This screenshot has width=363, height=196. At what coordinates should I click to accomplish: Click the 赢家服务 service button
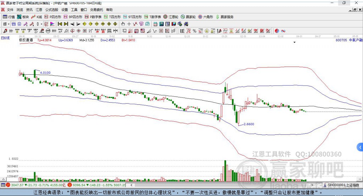click(224, 17)
